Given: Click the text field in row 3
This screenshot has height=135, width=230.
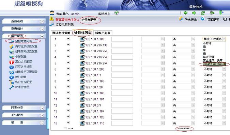Looking at the screenshot, I should point(122,51).
